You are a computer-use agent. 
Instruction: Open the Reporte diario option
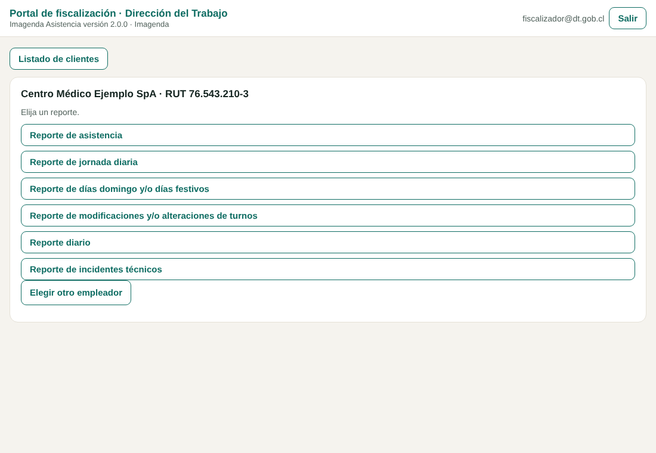coord(328,242)
